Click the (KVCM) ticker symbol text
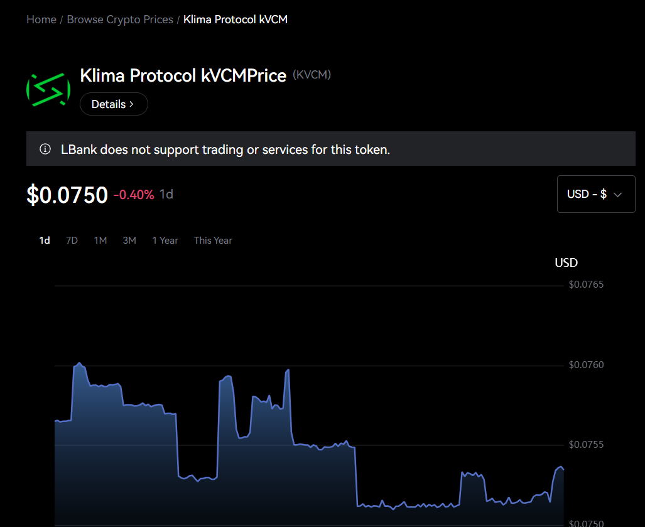This screenshot has height=527, width=645. point(312,75)
